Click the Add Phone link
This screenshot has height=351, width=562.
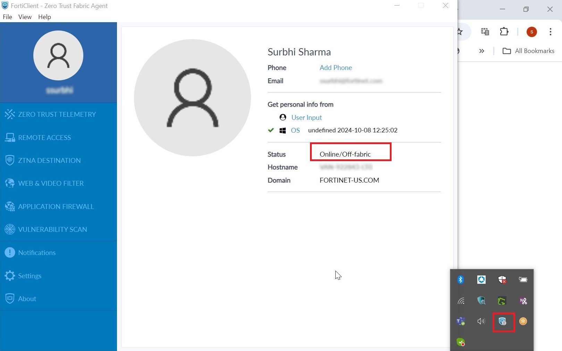coord(335,68)
